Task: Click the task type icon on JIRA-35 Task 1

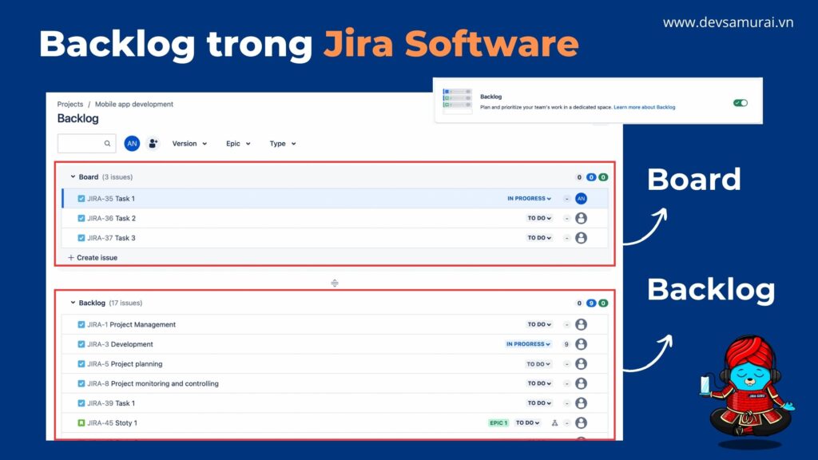Action: [x=81, y=197]
